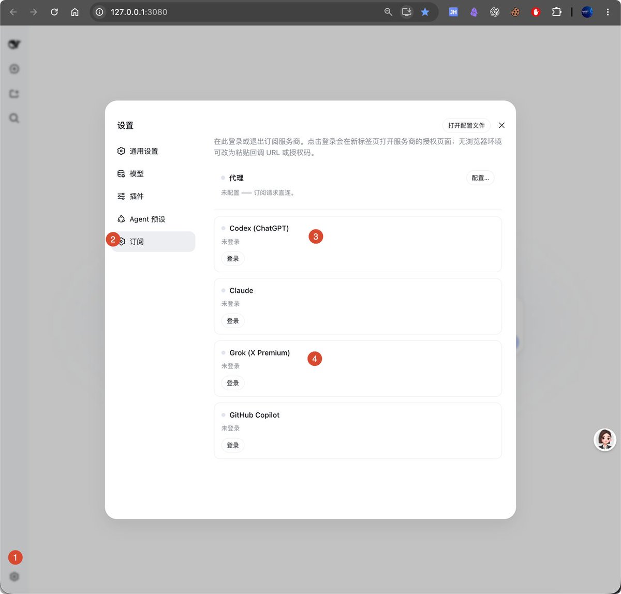Open the browser profile avatar
621x594 pixels.
587,12
